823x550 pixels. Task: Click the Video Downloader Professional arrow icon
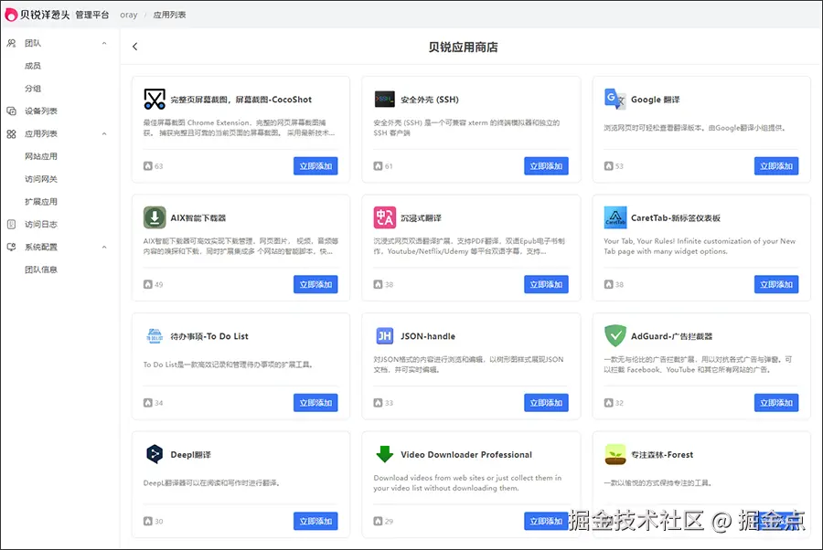click(x=385, y=454)
